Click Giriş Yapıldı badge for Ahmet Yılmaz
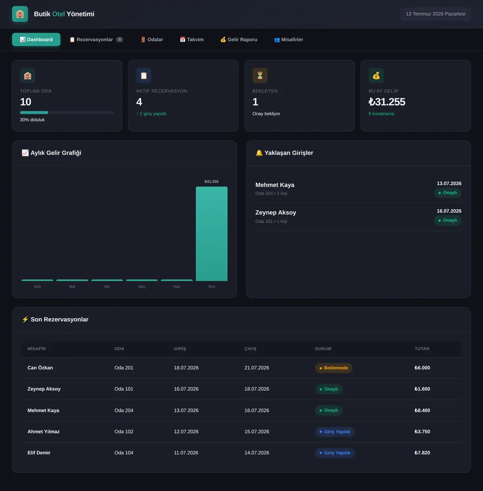This screenshot has height=491, width=483. (335, 432)
